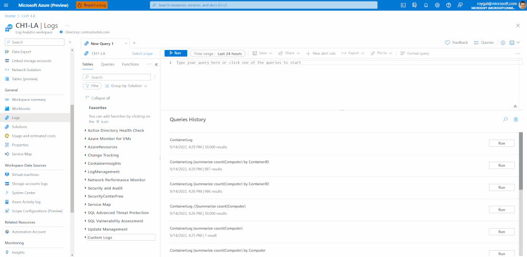The height and width of the screenshot is (257, 527).
Task: Open Logs settings gear icon
Action: coord(503,43)
